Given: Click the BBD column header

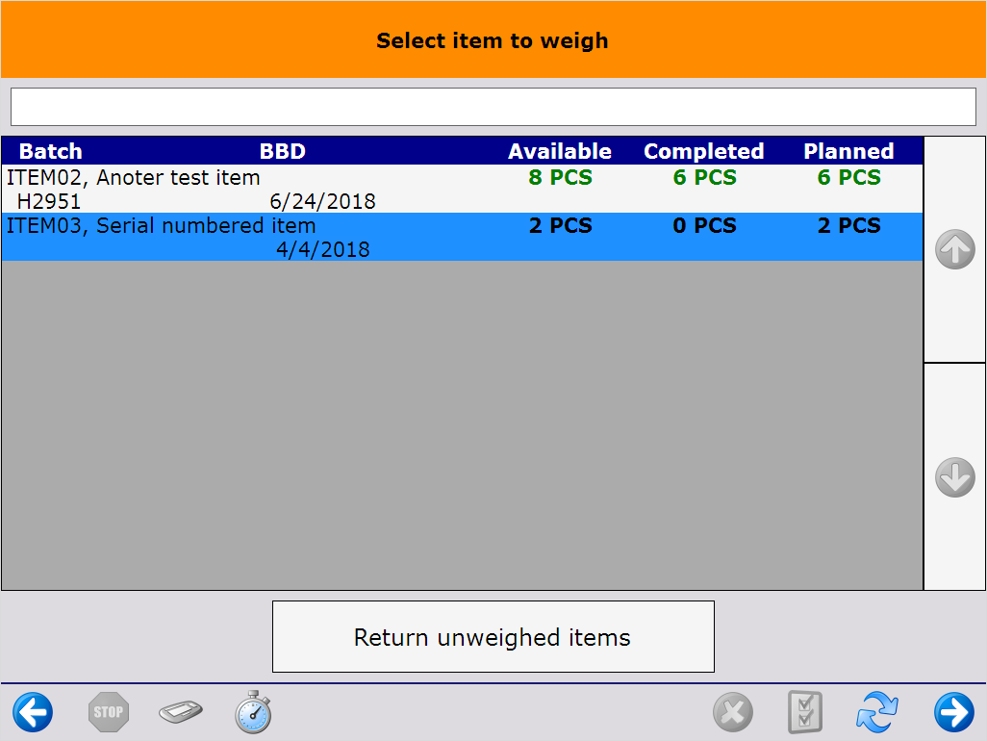Looking at the screenshot, I should click(x=283, y=151).
